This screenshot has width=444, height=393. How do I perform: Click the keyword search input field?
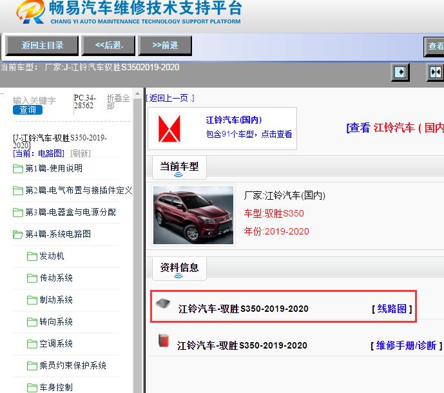tap(35, 100)
